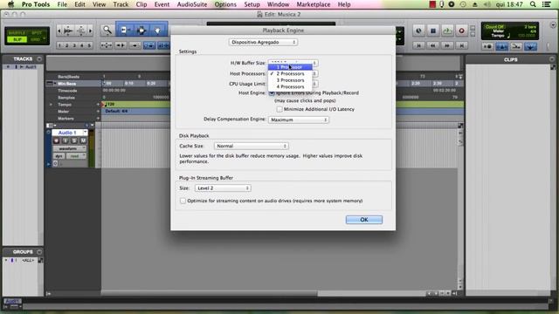Screen dimensions: 559x314
Task: Activate Grid edit mode
Action: pyautogui.click(x=35, y=39)
